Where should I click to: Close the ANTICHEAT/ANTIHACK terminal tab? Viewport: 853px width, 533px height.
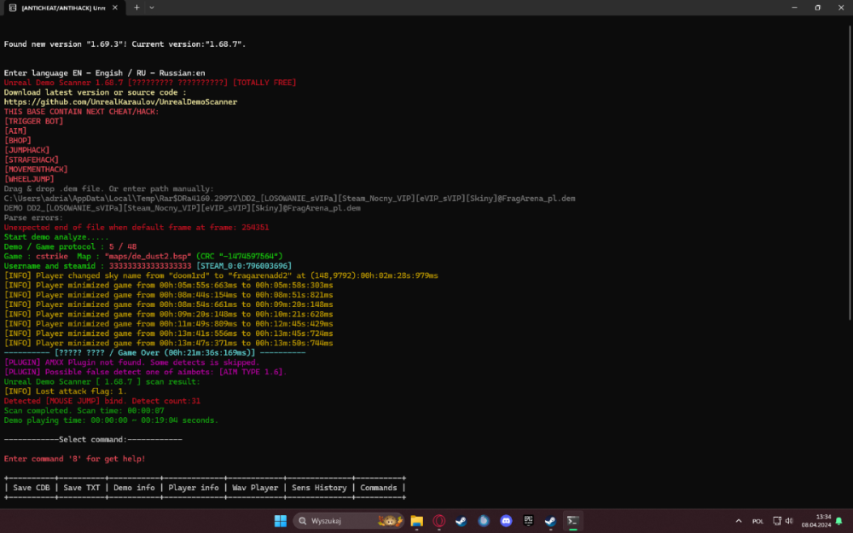point(116,7)
